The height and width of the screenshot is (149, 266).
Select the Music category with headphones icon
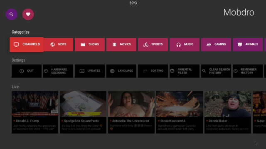185,45
